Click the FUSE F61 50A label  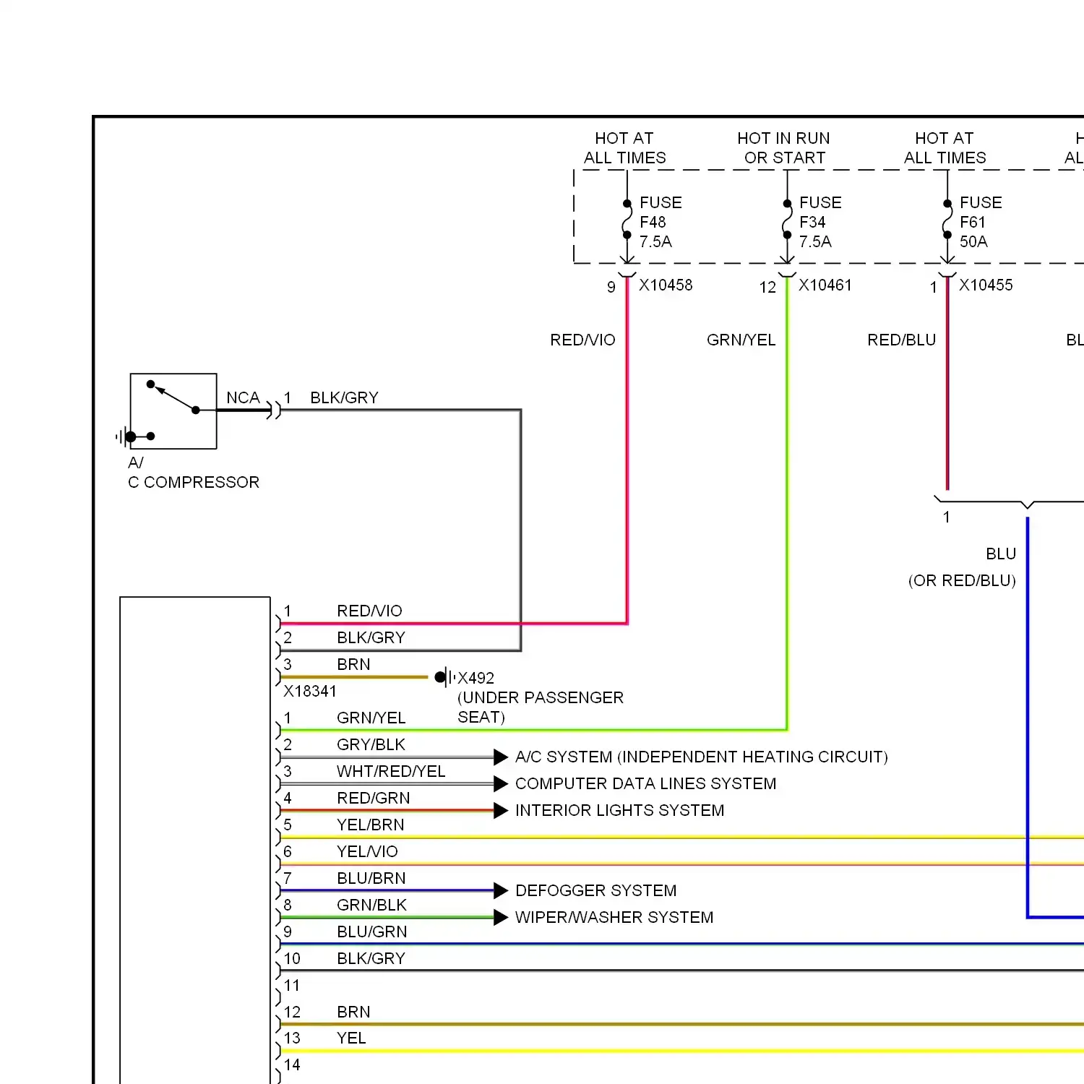(981, 222)
